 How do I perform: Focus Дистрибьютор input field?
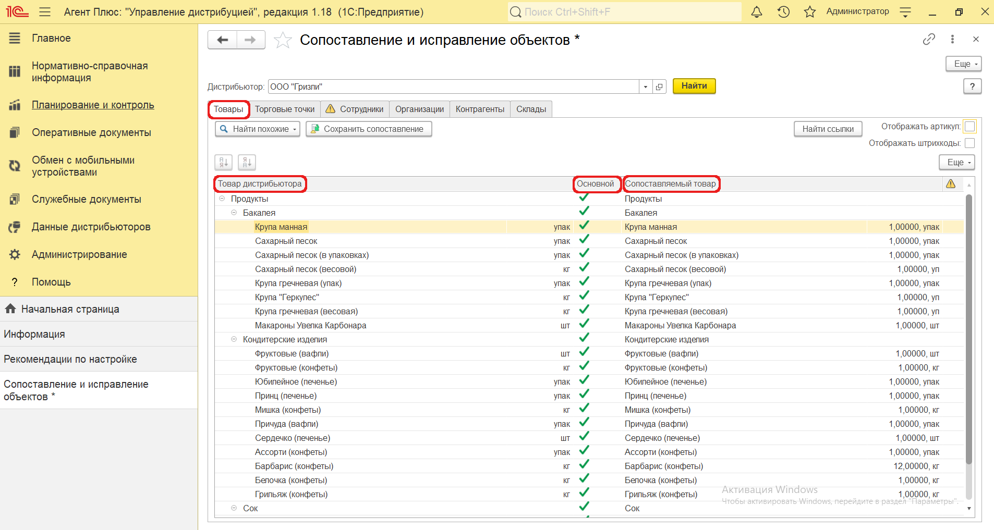453,87
